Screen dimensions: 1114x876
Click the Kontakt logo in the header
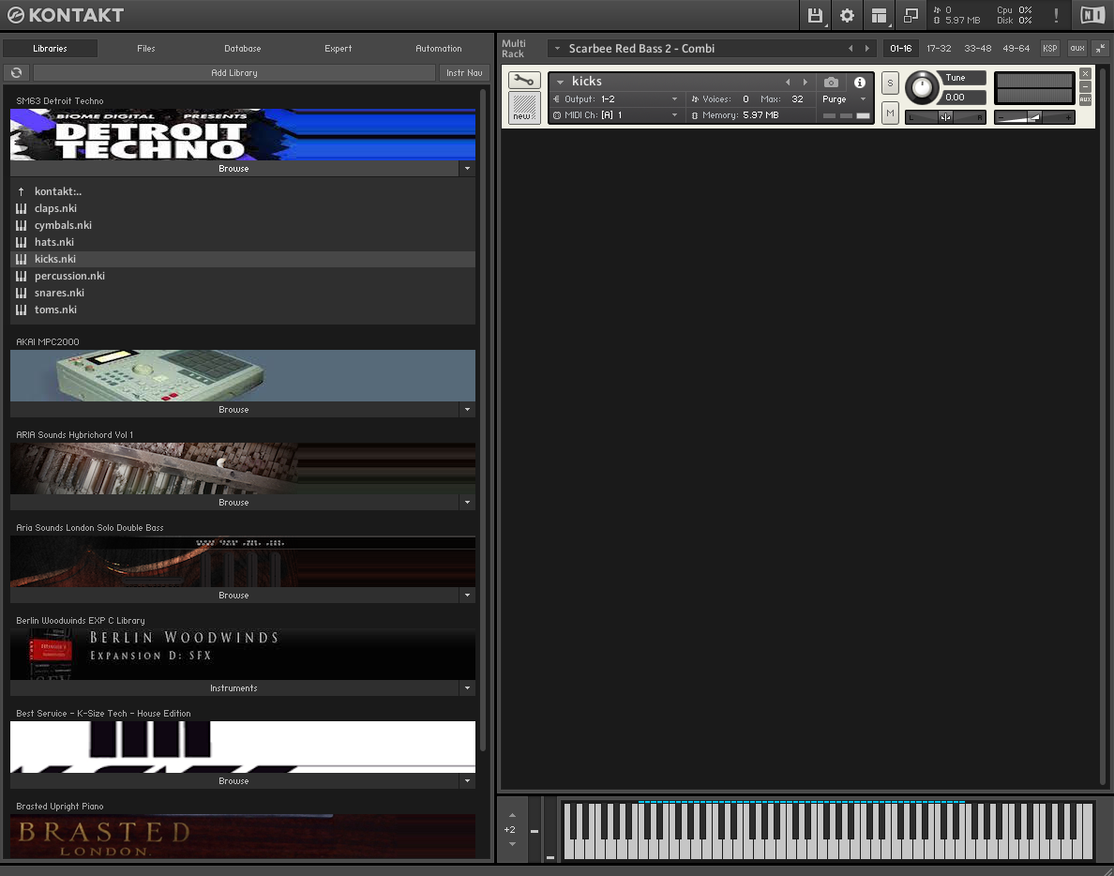point(66,15)
